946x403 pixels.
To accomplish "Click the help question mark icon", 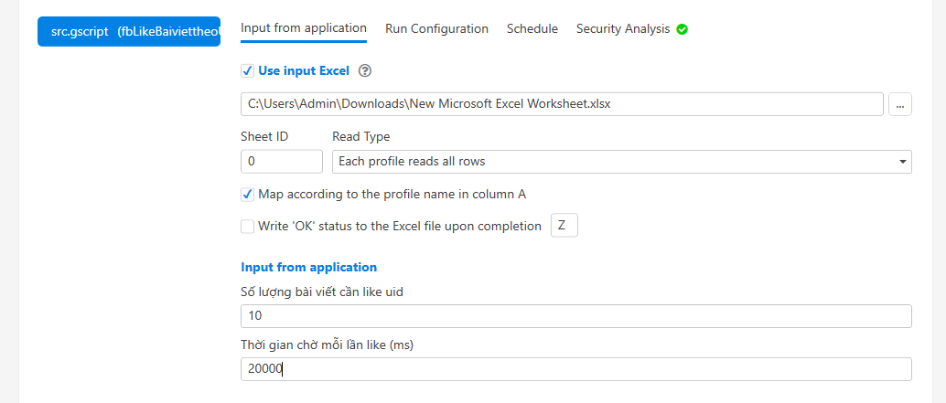I will click(x=366, y=71).
